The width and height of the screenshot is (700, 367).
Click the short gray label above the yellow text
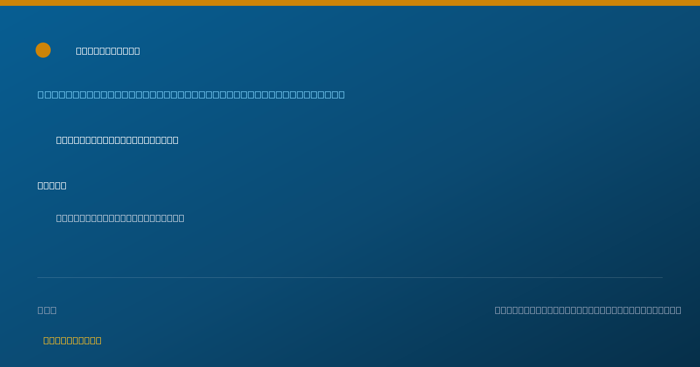47,310
